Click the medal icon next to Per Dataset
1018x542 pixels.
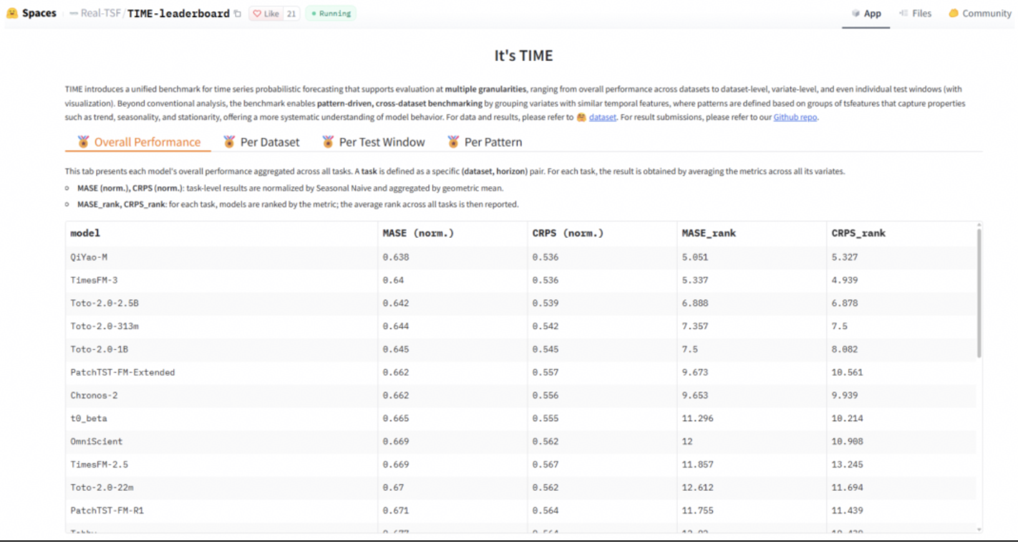[x=229, y=142]
